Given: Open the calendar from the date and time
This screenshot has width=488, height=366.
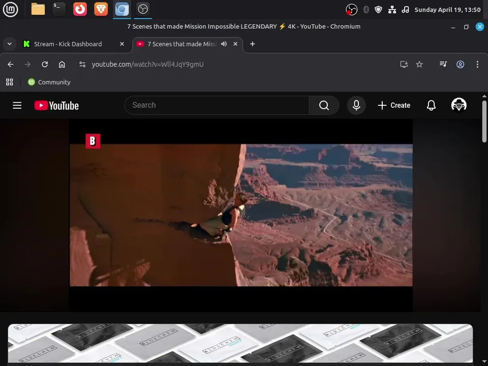Looking at the screenshot, I should click(x=447, y=10).
